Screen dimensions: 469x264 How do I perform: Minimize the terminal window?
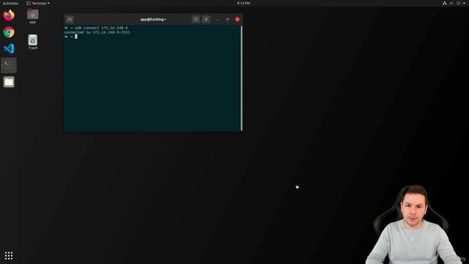[x=218, y=20]
